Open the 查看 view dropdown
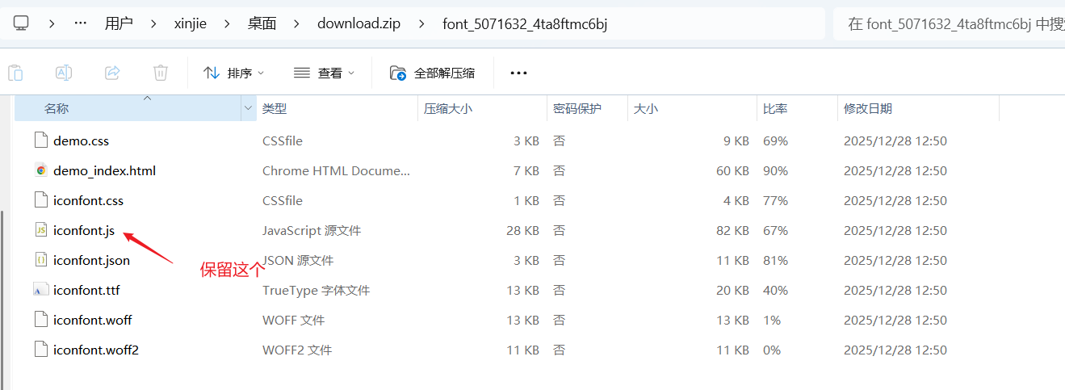1065x390 pixels. pos(324,73)
